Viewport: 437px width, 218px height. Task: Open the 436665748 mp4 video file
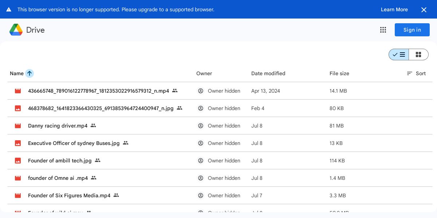[98, 91]
